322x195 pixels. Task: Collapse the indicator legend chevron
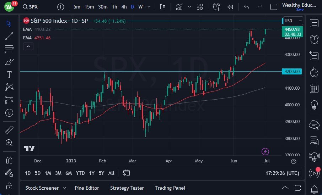pos(28,46)
